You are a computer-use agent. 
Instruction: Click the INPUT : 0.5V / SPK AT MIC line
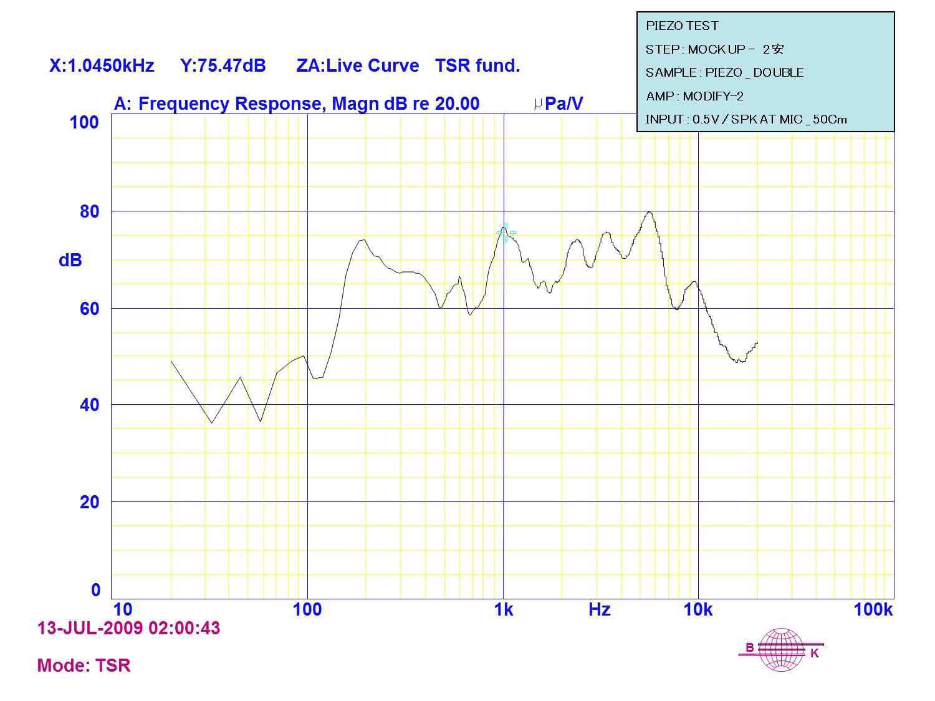[x=746, y=120]
